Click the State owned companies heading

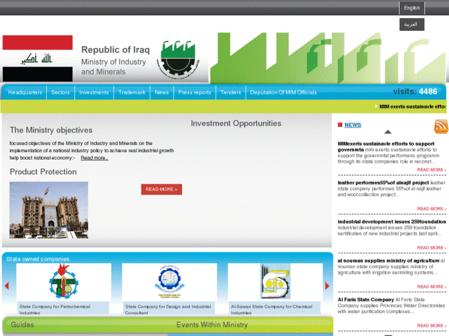coord(38,259)
